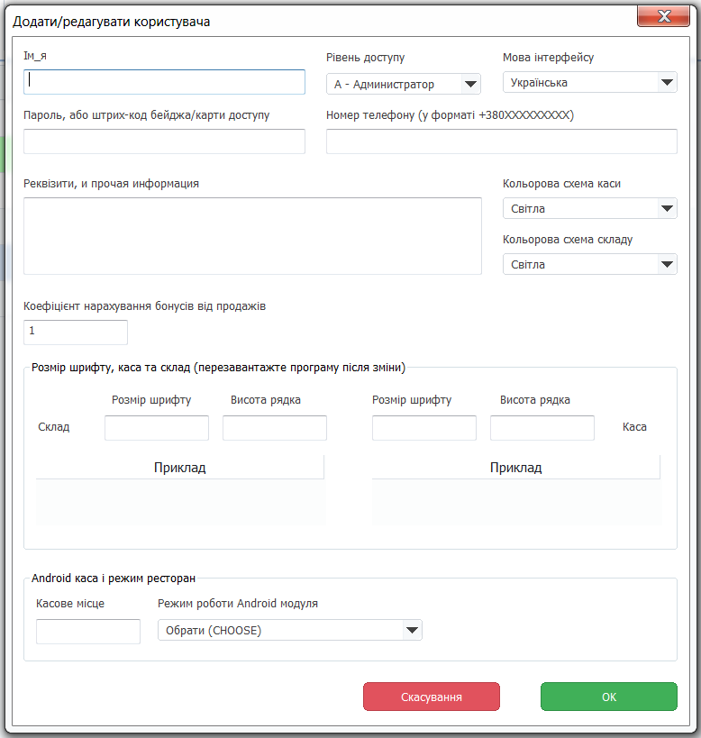Focus the password or badge barcode field
Screen dimensions: 701x738
pos(164,141)
